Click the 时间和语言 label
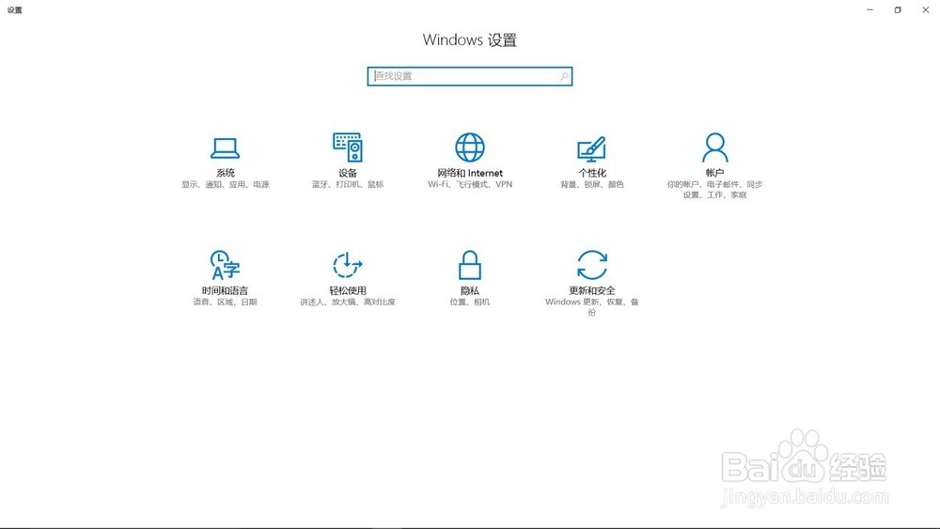 click(225, 290)
